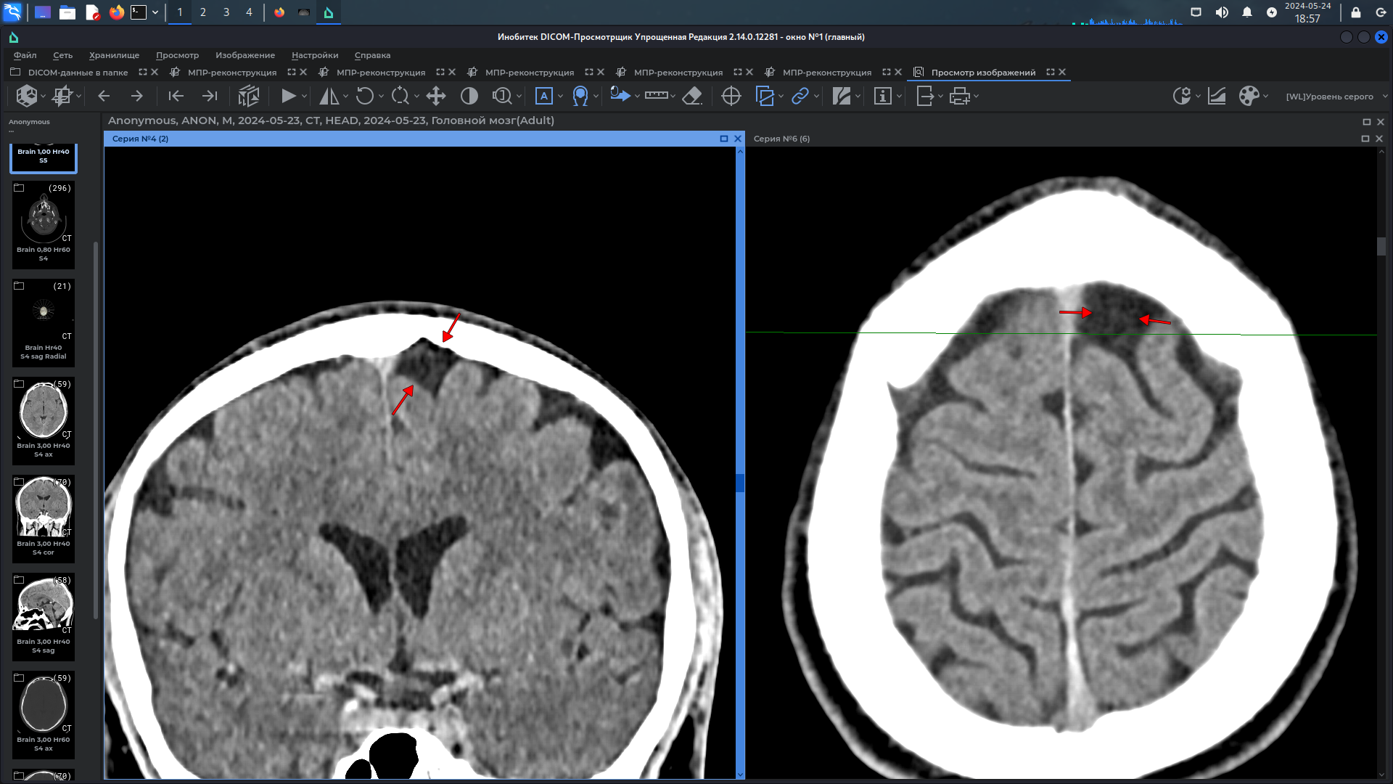1393x784 pixels.
Task: Go to previous image with left arrow
Action: (104, 96)
